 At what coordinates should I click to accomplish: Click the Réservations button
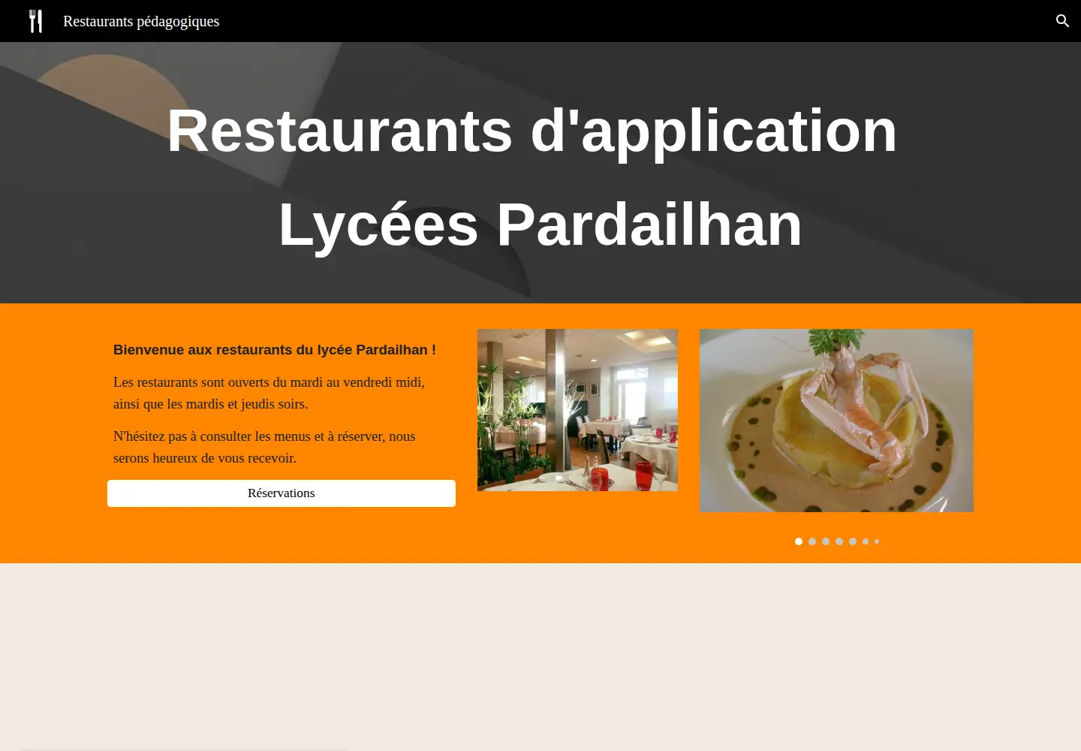coord(282,493)
